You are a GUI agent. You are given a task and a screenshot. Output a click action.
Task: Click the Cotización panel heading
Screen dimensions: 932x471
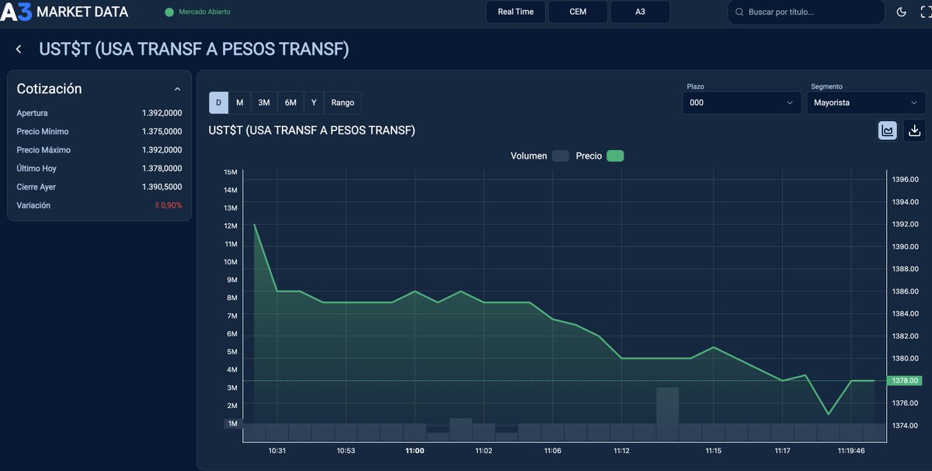tap(49, 89)
